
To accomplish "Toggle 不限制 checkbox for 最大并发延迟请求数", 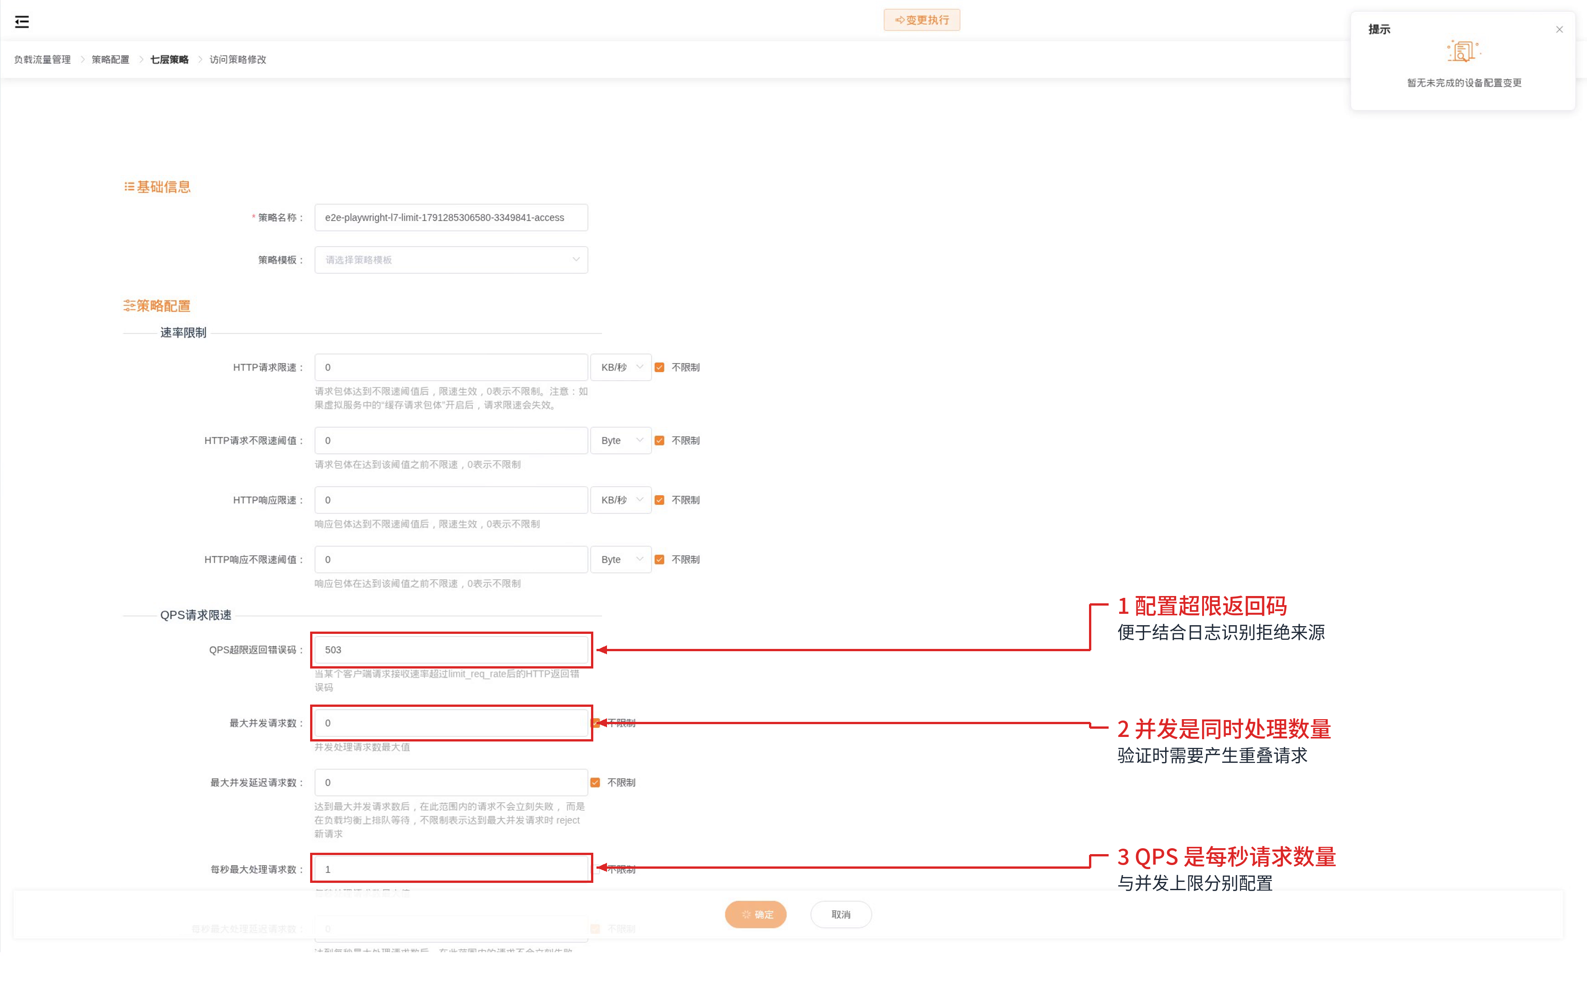I will pyautogui.click(x=595, y=783).
